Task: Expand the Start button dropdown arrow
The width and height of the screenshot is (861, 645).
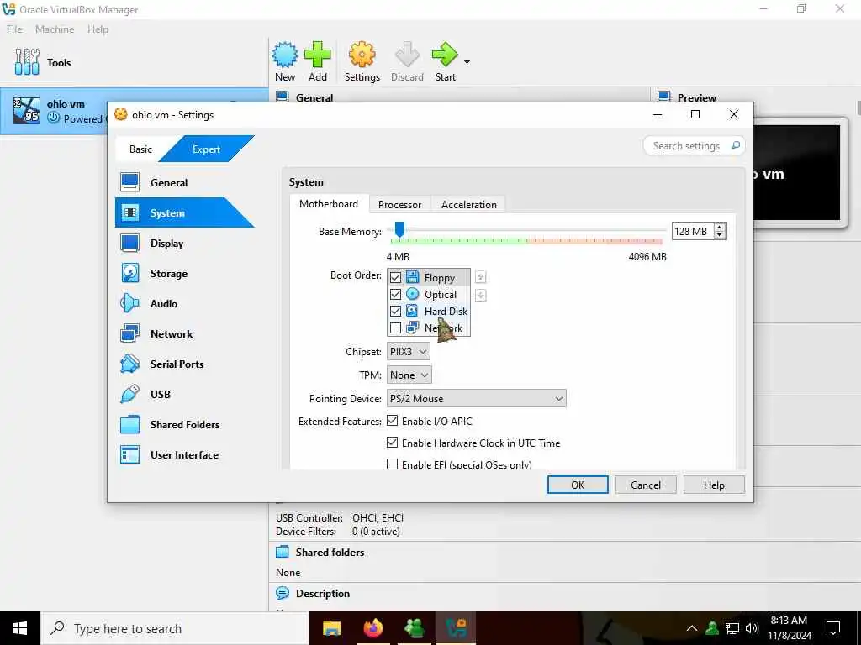Action: 467,62
